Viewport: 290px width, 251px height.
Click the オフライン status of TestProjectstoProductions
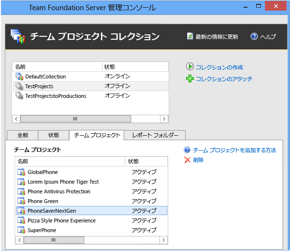click(117, 95)
